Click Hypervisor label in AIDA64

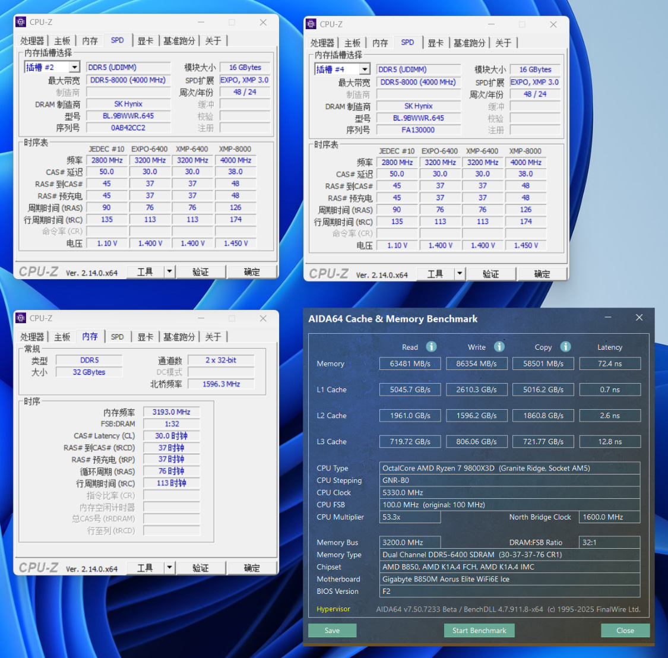(x=333, y=609)
